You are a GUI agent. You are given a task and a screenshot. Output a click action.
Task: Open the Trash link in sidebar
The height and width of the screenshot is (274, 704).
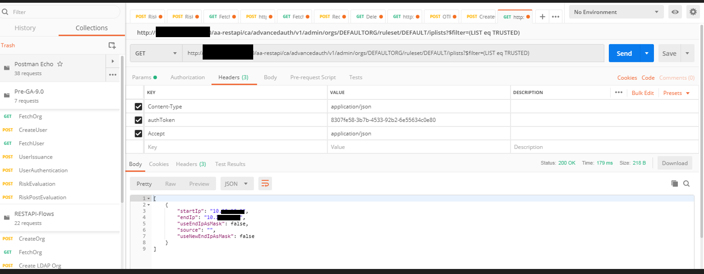(8, 45)
